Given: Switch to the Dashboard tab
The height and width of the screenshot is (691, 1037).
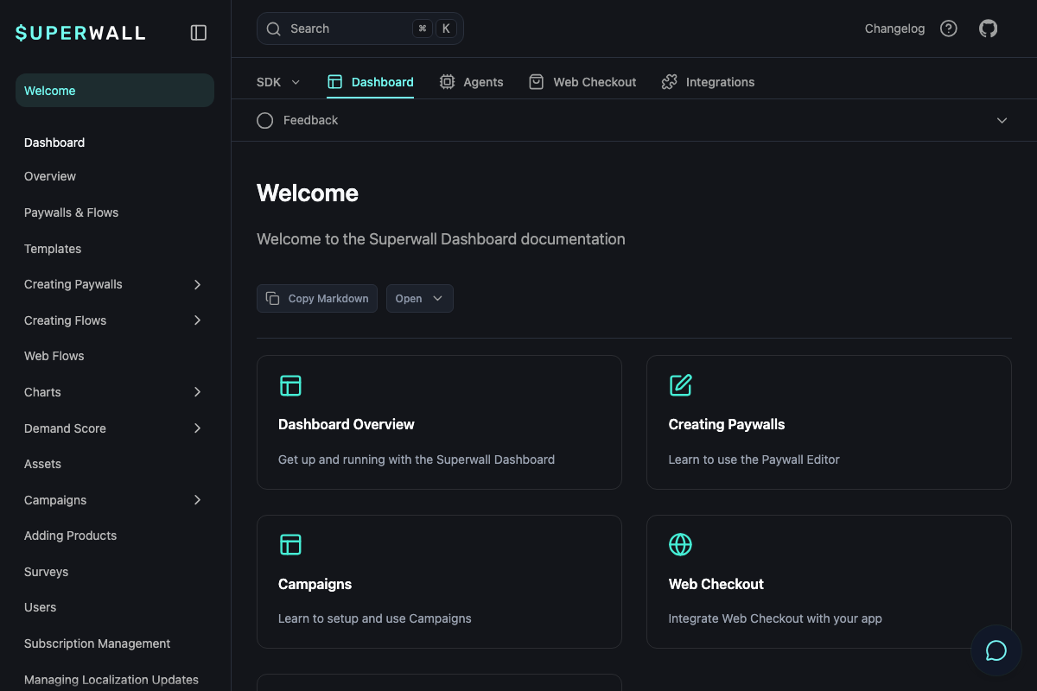Looking at the screenshot, I should (x=370, y=82).
